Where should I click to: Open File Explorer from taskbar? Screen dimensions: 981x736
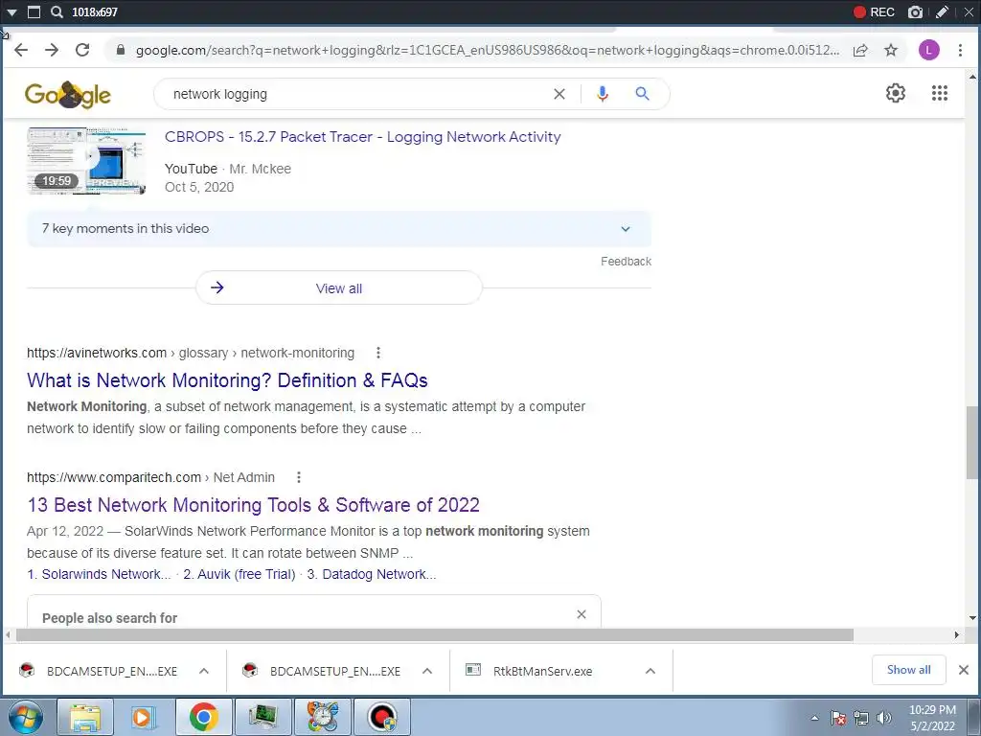85,717
